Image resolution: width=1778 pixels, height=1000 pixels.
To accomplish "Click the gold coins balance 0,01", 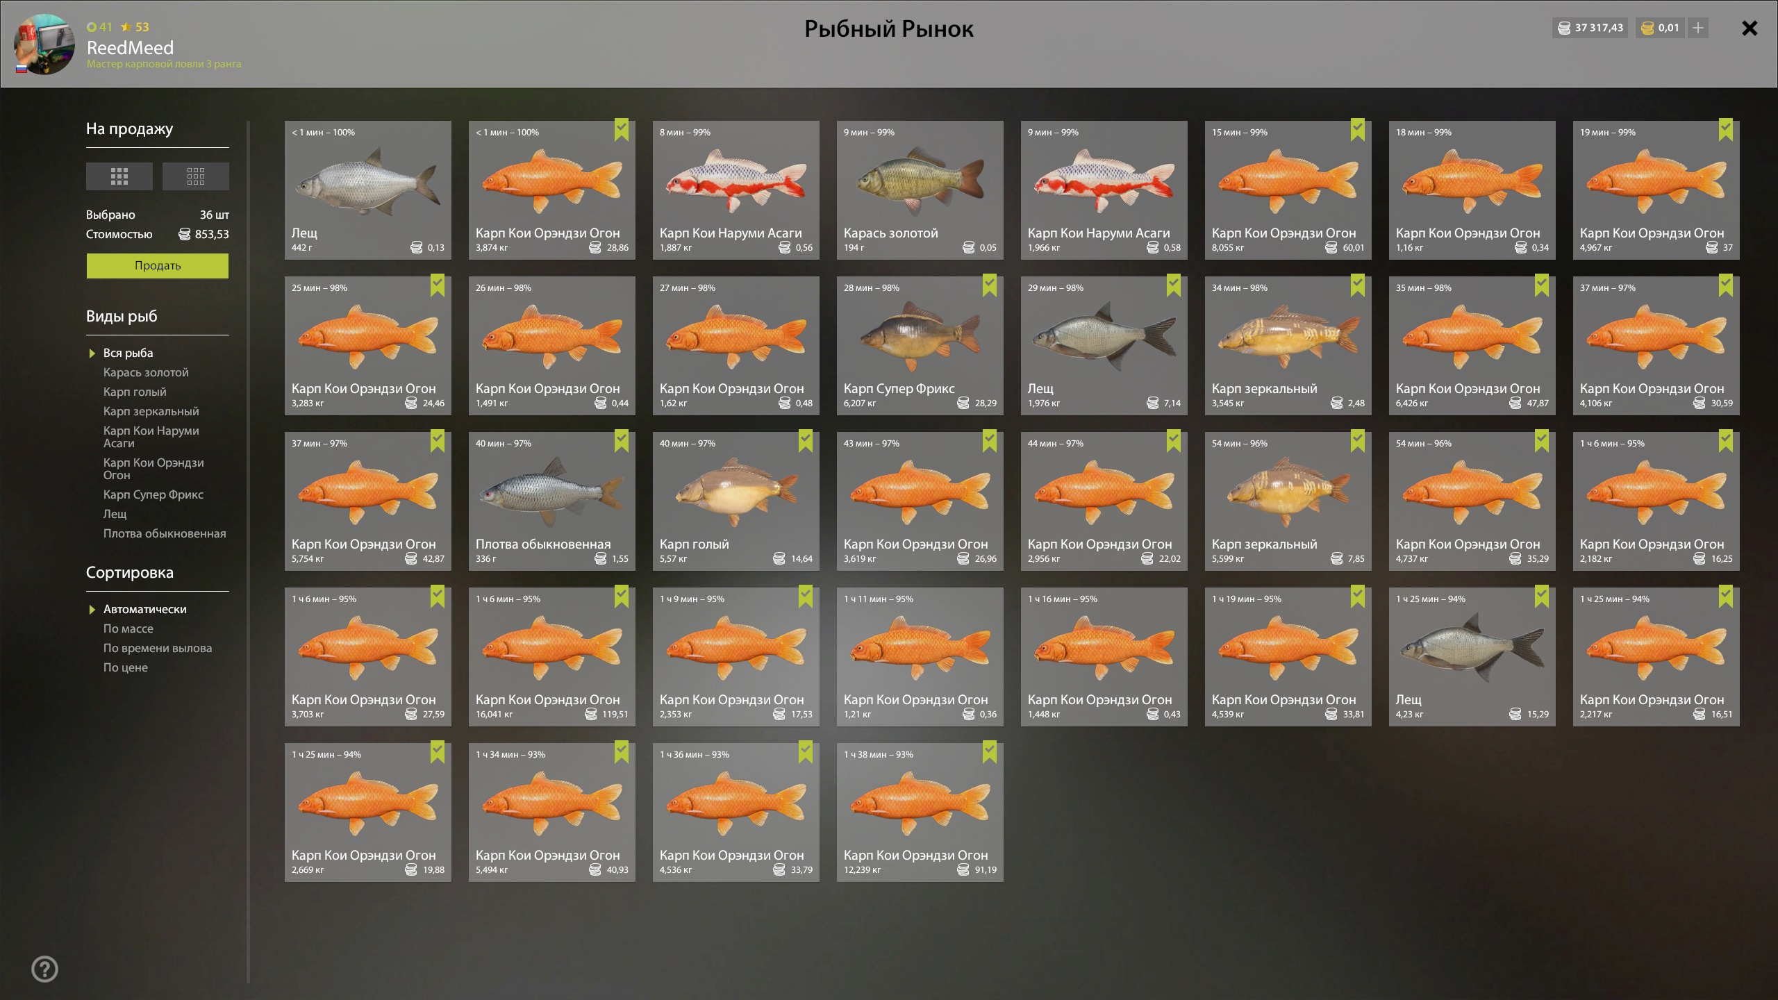I will pos(1660,28).
